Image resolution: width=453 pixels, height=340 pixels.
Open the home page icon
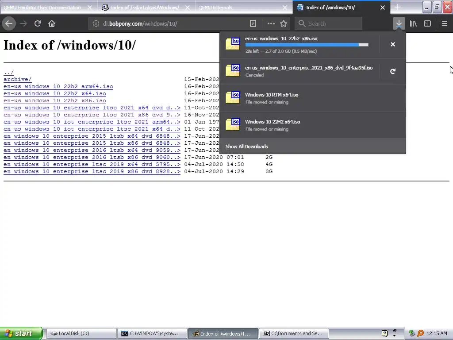click(52, 23)
